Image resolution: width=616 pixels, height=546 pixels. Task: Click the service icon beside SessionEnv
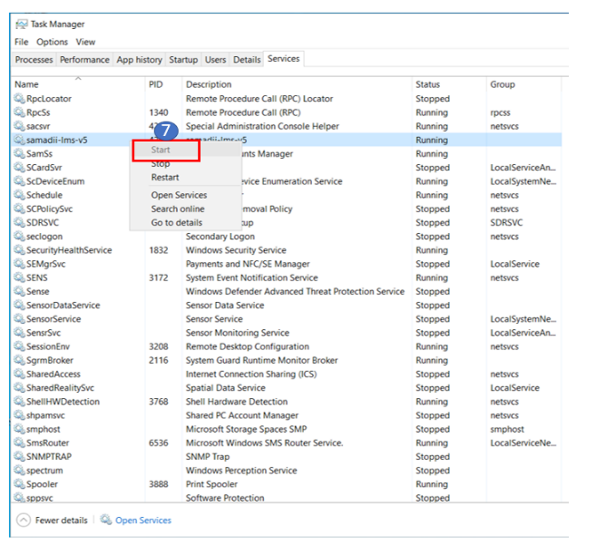tap(20, 346)
